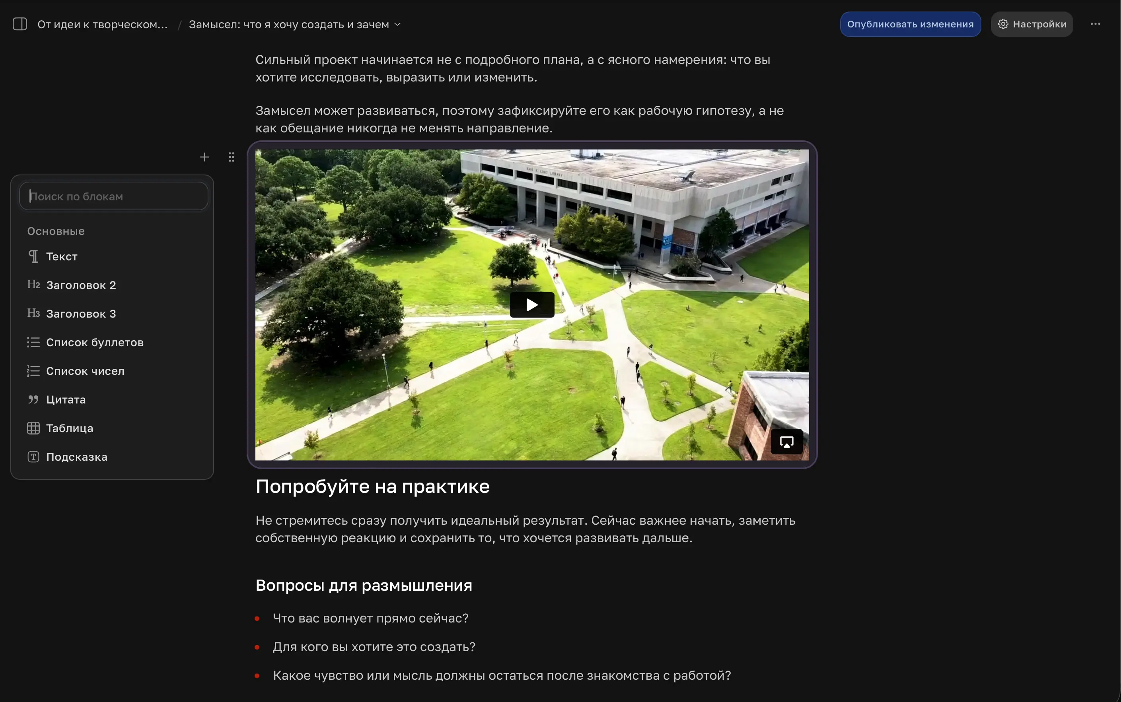This screenshot has width=1121, height=702.
Task: Insert a Таблица block
Action: [x=112, y=429]
